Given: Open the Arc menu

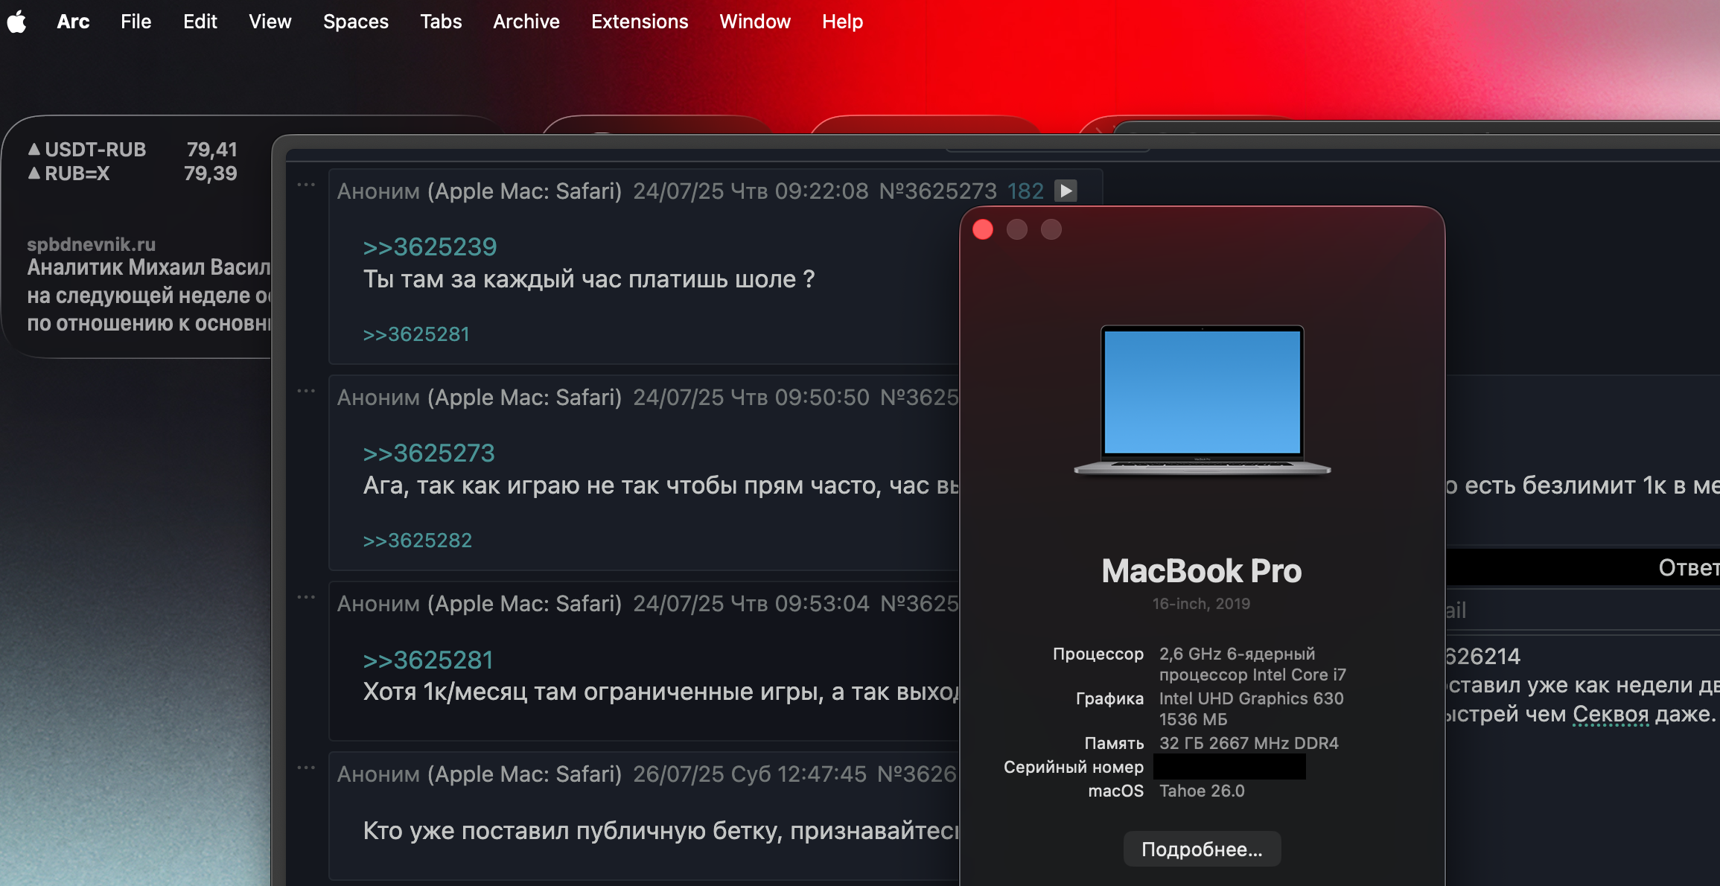Looking at the screenshot, I should (x=73, y=22).
